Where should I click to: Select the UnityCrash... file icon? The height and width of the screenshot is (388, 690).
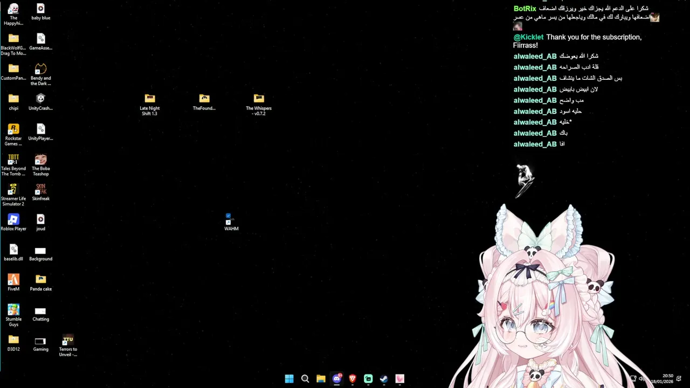pos(40,102)
